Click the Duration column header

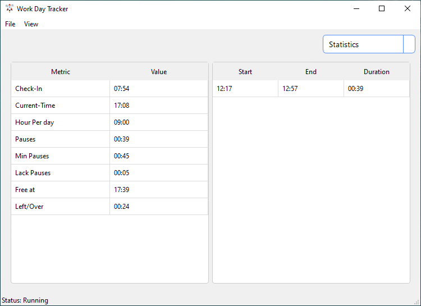(x=377, y=72)
